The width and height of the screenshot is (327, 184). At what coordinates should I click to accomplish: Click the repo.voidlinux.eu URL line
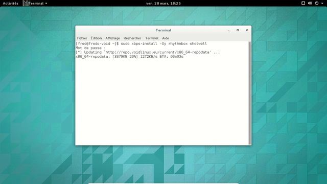click(x=148, y=52)
